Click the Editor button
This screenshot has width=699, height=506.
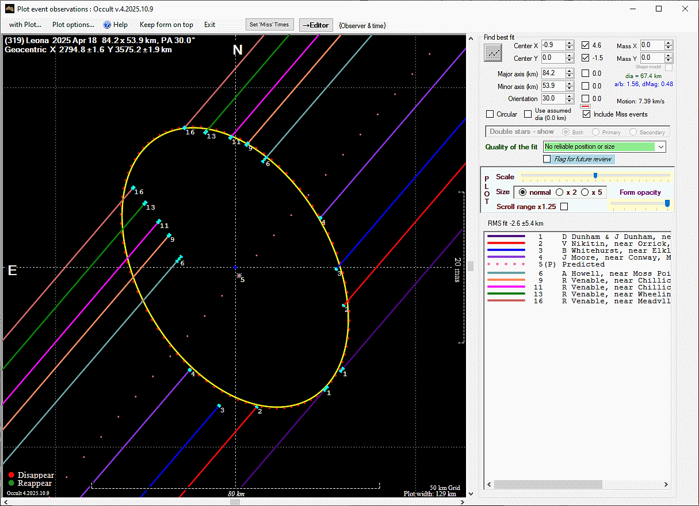click(316, 25)
